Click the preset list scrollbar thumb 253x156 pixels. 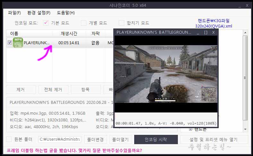245,78
